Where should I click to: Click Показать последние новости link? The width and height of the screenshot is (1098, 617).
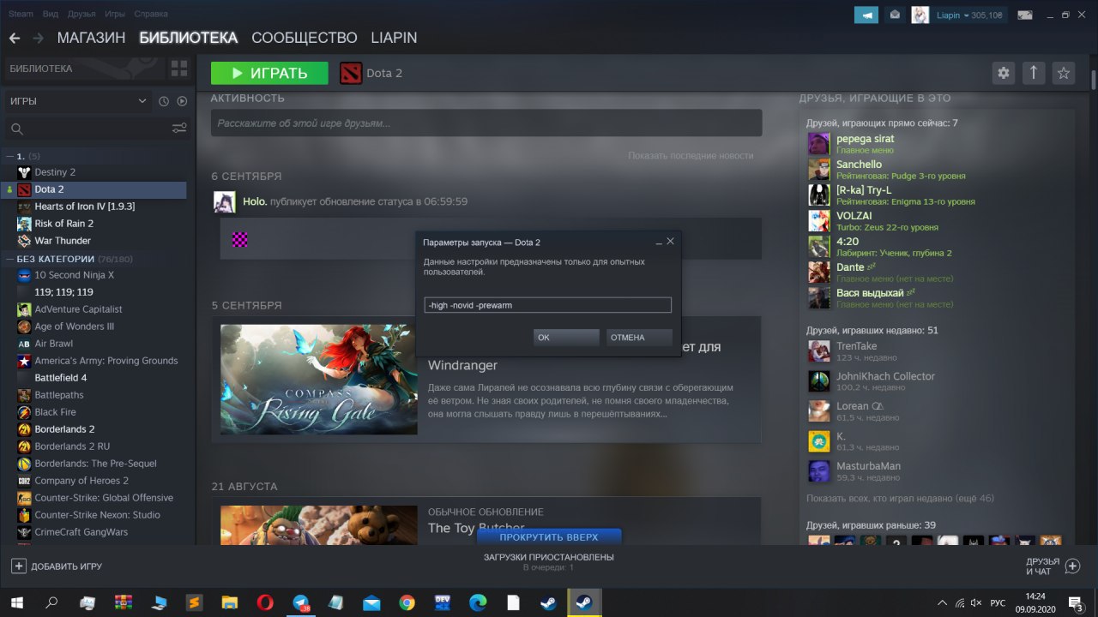(x=691, y=155)
